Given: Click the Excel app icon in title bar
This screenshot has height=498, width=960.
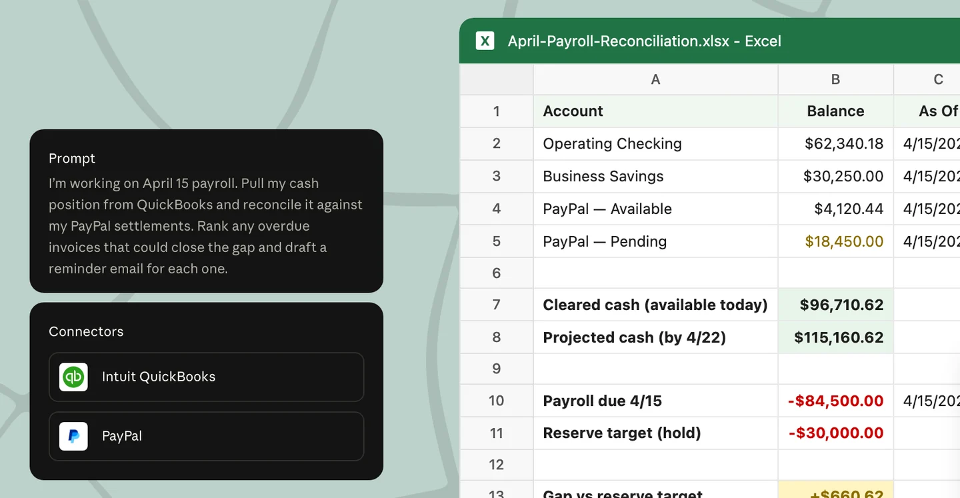Looking at the screenshot, I should (x=485, y=41).
